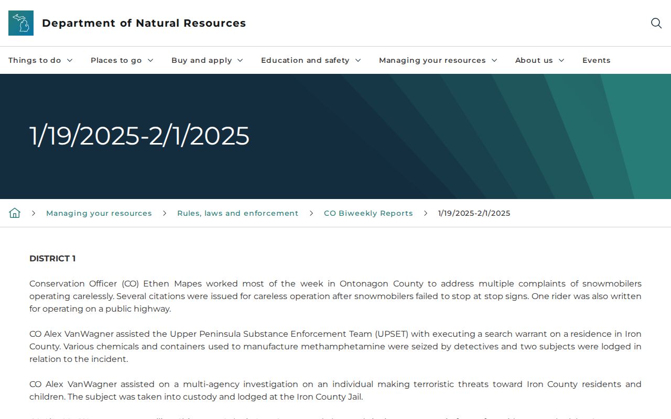
Task: Open the Things to do menu
Action: pos(40,60)
